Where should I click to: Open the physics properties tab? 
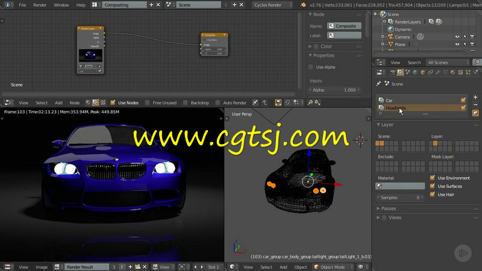tap(475, 72)
